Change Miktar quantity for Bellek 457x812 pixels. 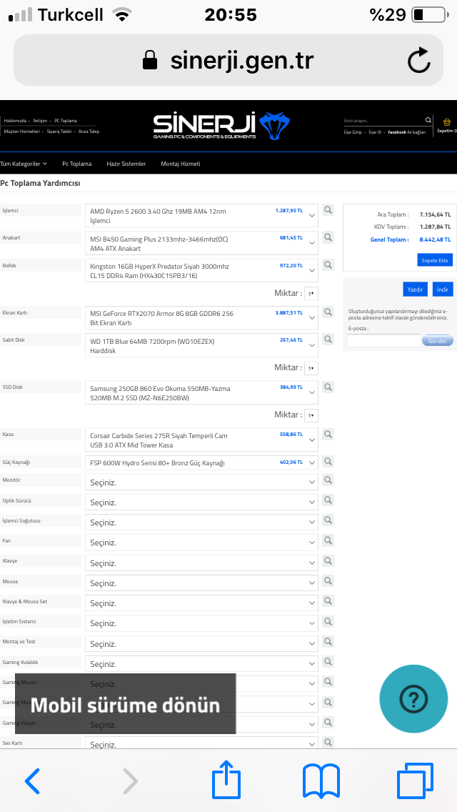pos(311,293)
